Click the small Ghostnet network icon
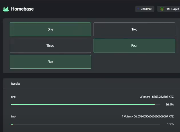The width and height of the screenshot is (180, 132). pyautogui.click(x=138, y=9)
